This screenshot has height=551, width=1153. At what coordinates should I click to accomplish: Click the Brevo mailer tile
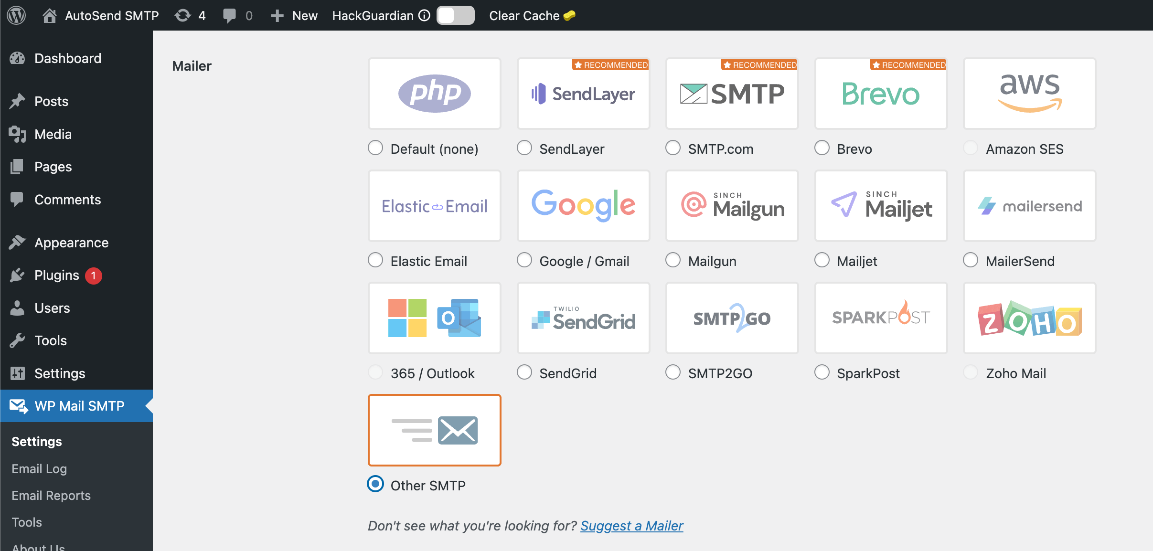(x=880, y=94)
